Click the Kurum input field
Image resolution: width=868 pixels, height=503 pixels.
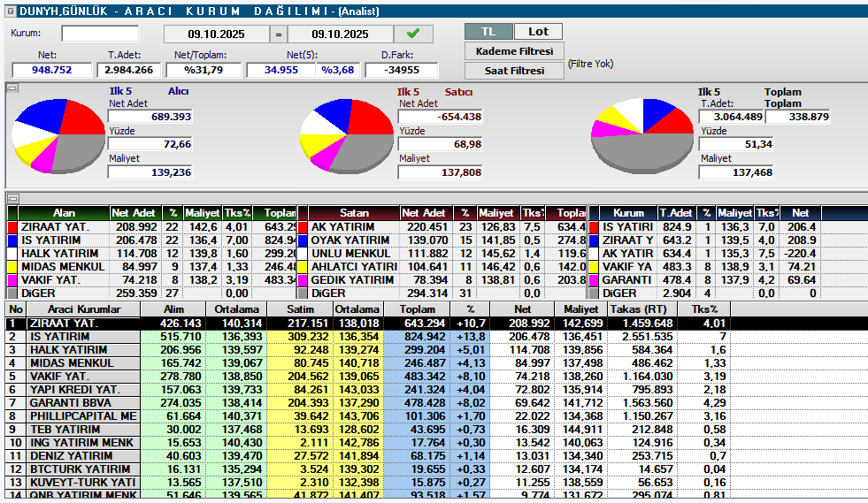pyautogui.click(x=100, y=34)
